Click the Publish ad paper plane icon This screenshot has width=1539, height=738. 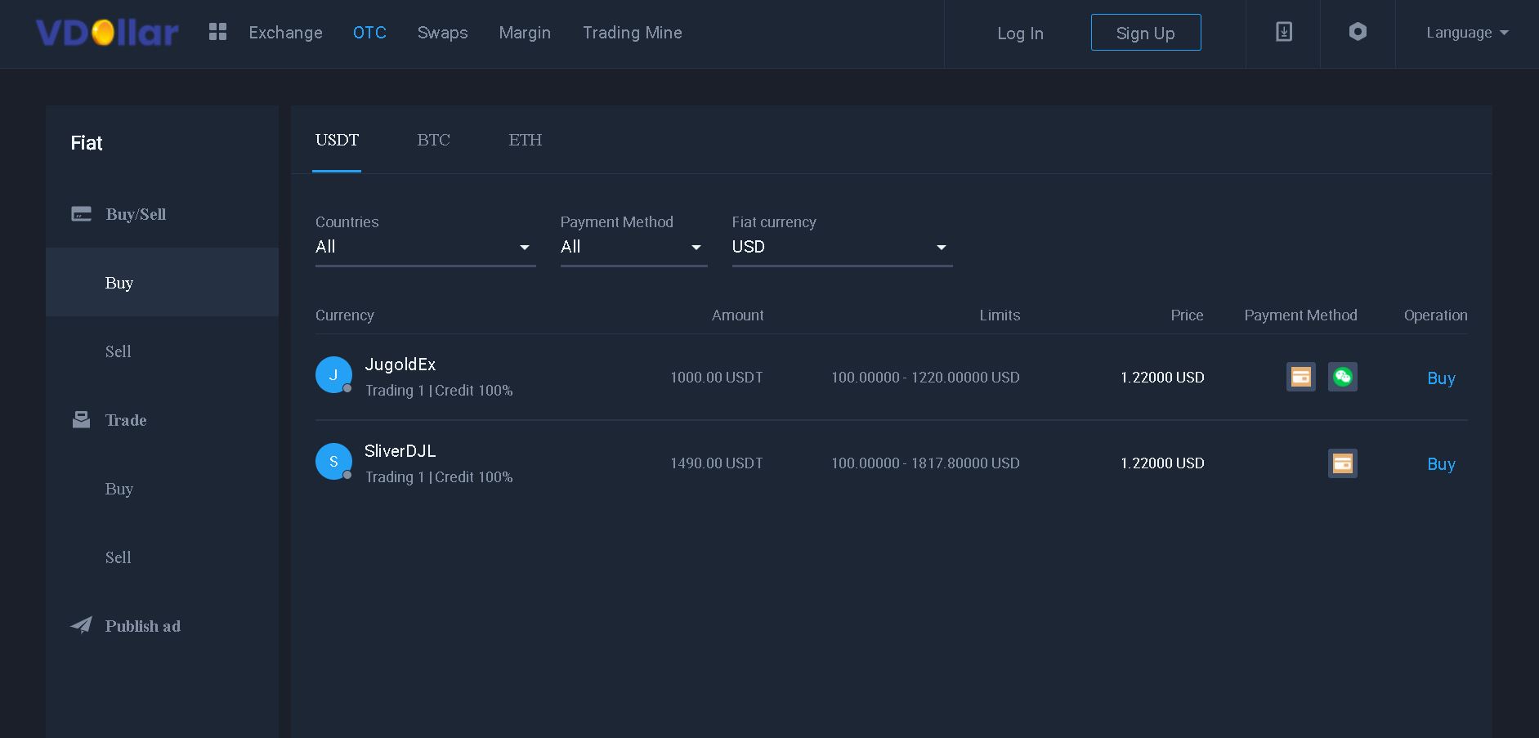(82, 626)
